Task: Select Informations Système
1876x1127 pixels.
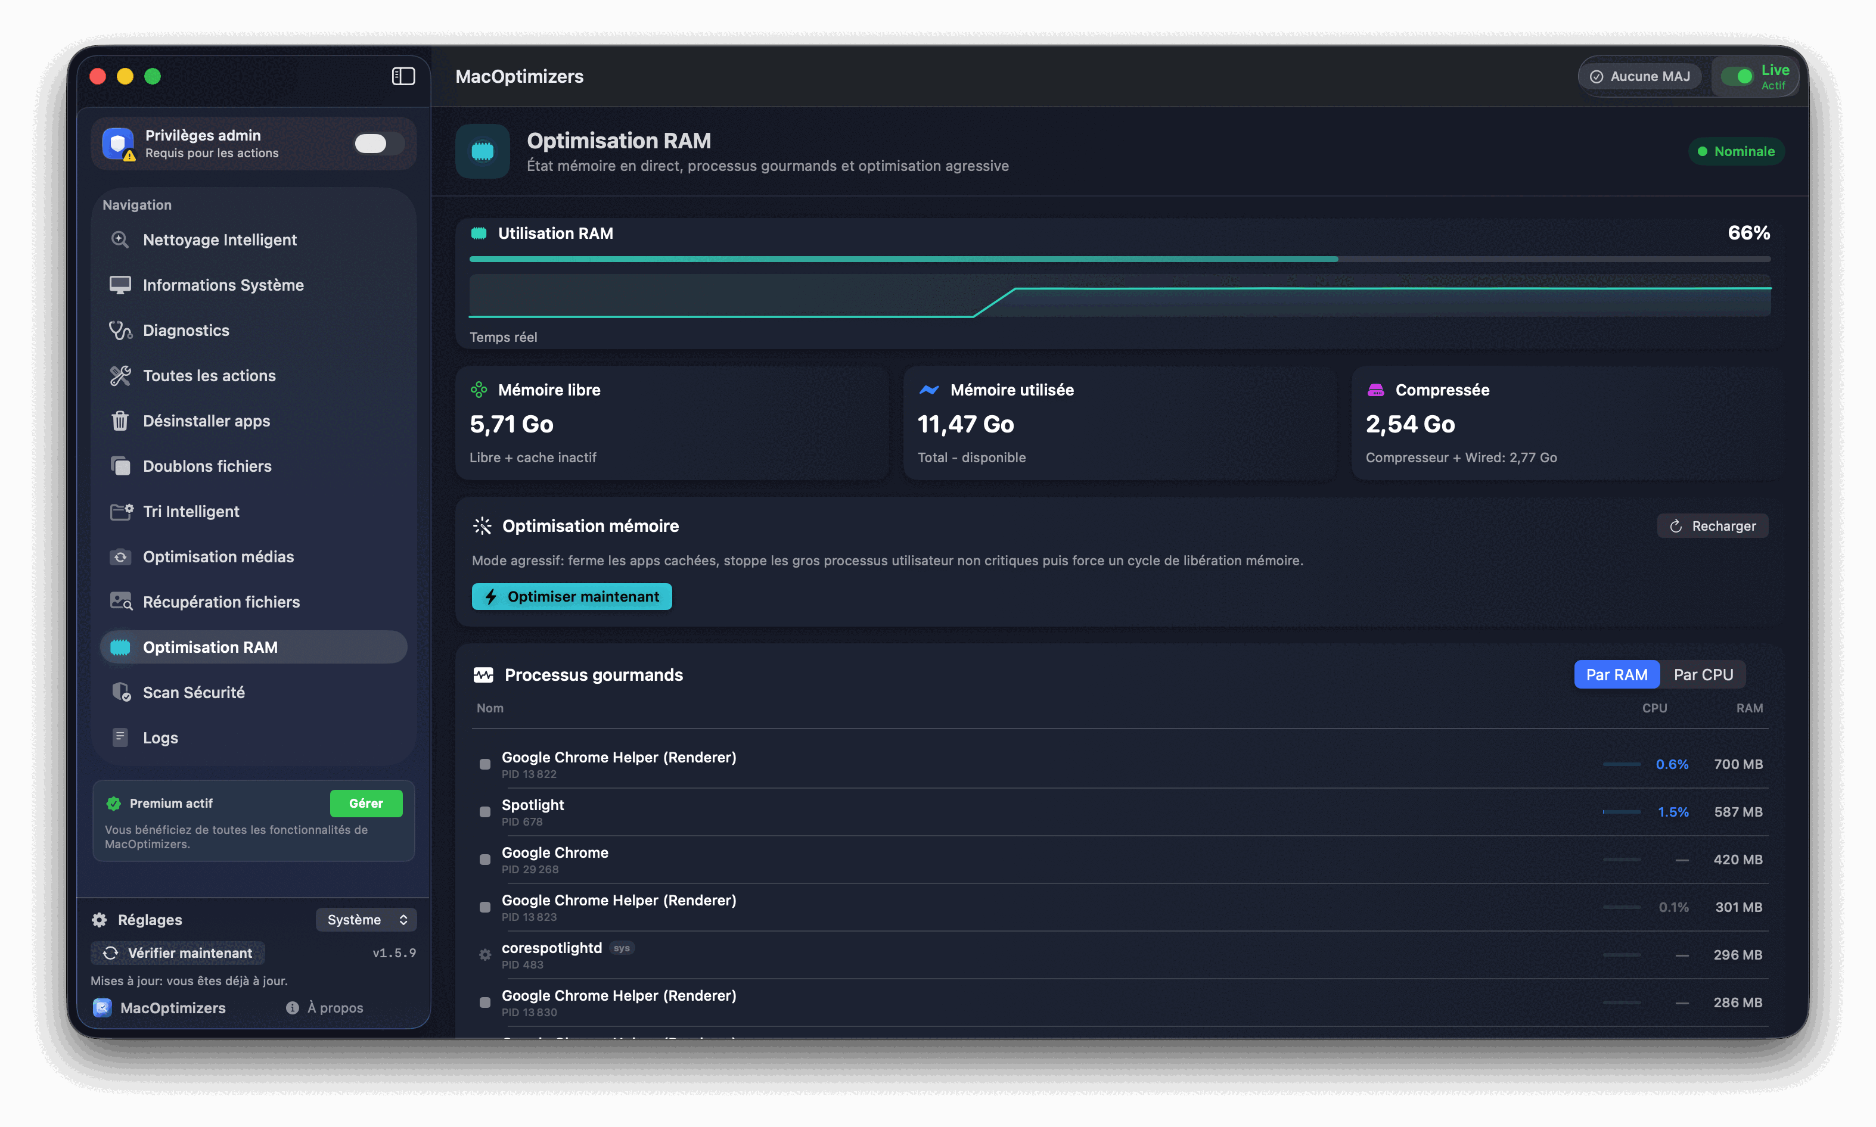Action: point(223,285)
